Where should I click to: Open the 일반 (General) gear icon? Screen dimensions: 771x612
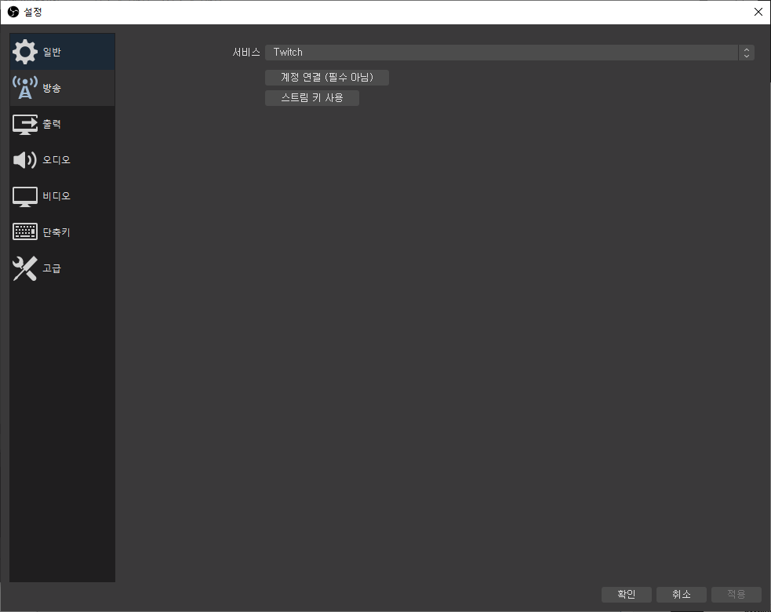25,52
